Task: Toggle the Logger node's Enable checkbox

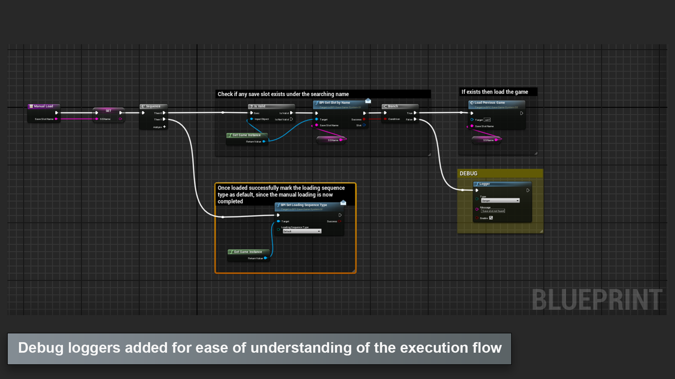Action: pyautogui.click(x=491, y=218)
